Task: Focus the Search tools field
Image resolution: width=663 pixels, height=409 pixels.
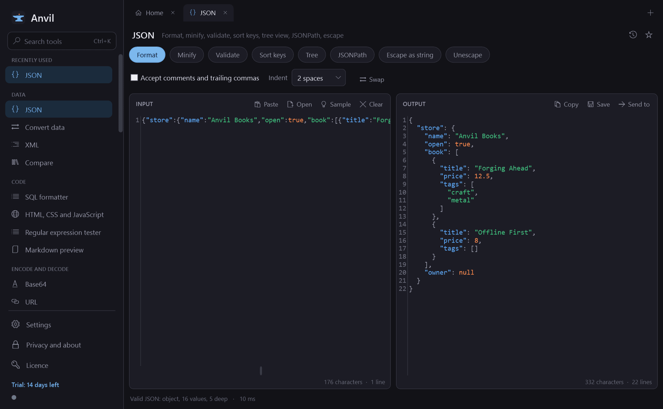Action: click(x=62, y=41)
